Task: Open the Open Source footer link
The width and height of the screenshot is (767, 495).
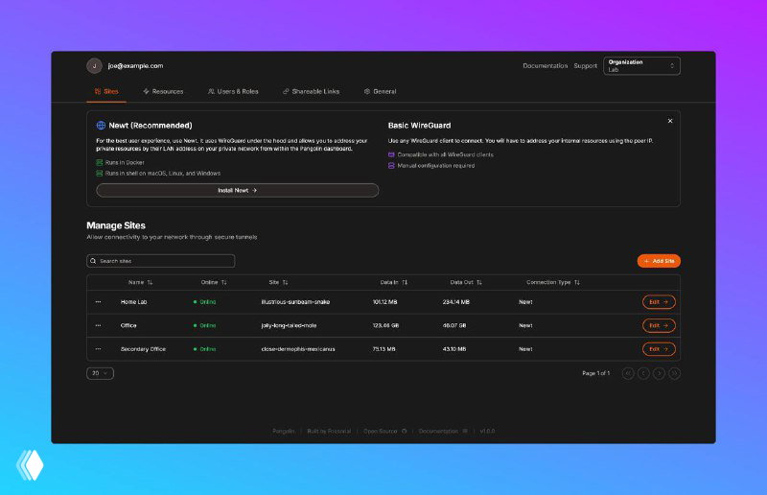Action: 385,432
